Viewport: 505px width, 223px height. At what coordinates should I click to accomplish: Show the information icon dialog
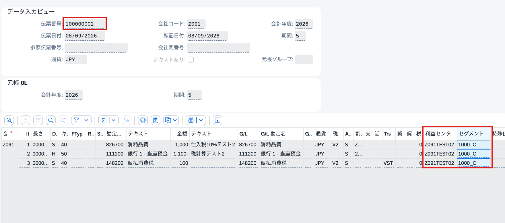pyautogui.click(x=217, y=120)
